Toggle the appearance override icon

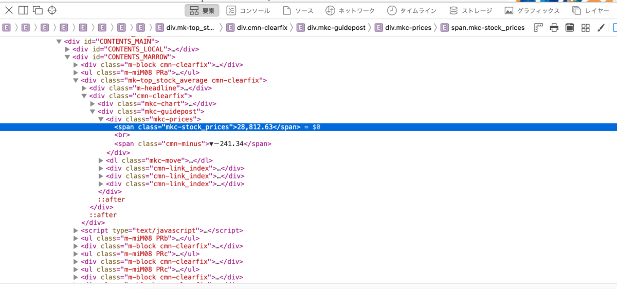point(570,28)
